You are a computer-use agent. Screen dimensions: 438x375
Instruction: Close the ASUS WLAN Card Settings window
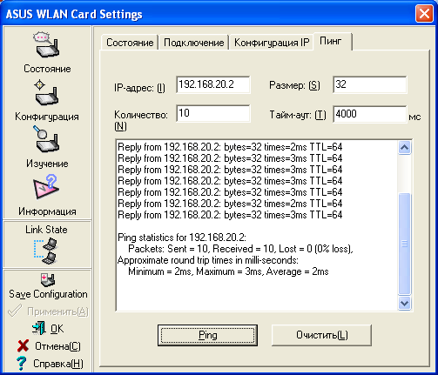coord(424,14)
